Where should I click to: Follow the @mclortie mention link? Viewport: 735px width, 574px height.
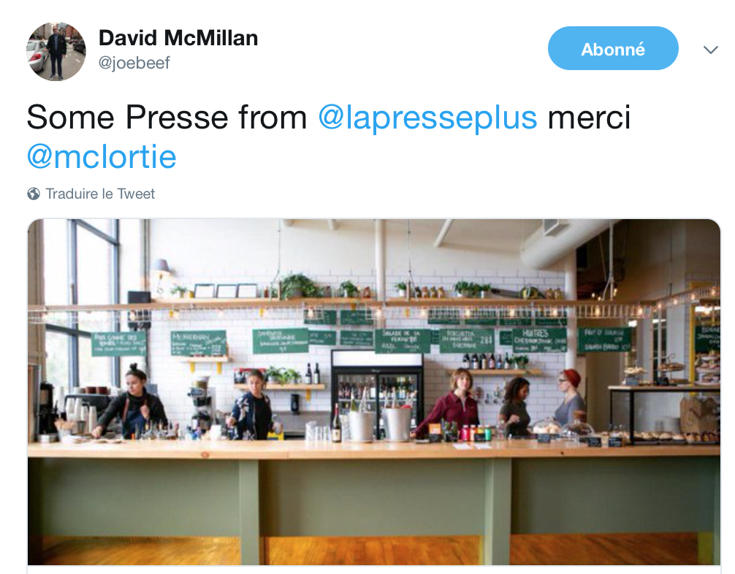point(102,156)
